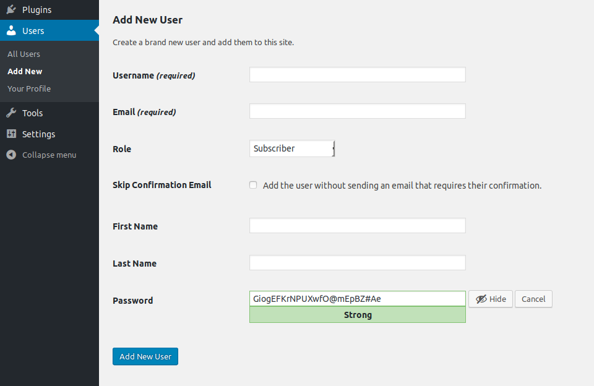Cancel the generated password
The height and width of the screenshot is (386, 594).
tap(533, 299)
